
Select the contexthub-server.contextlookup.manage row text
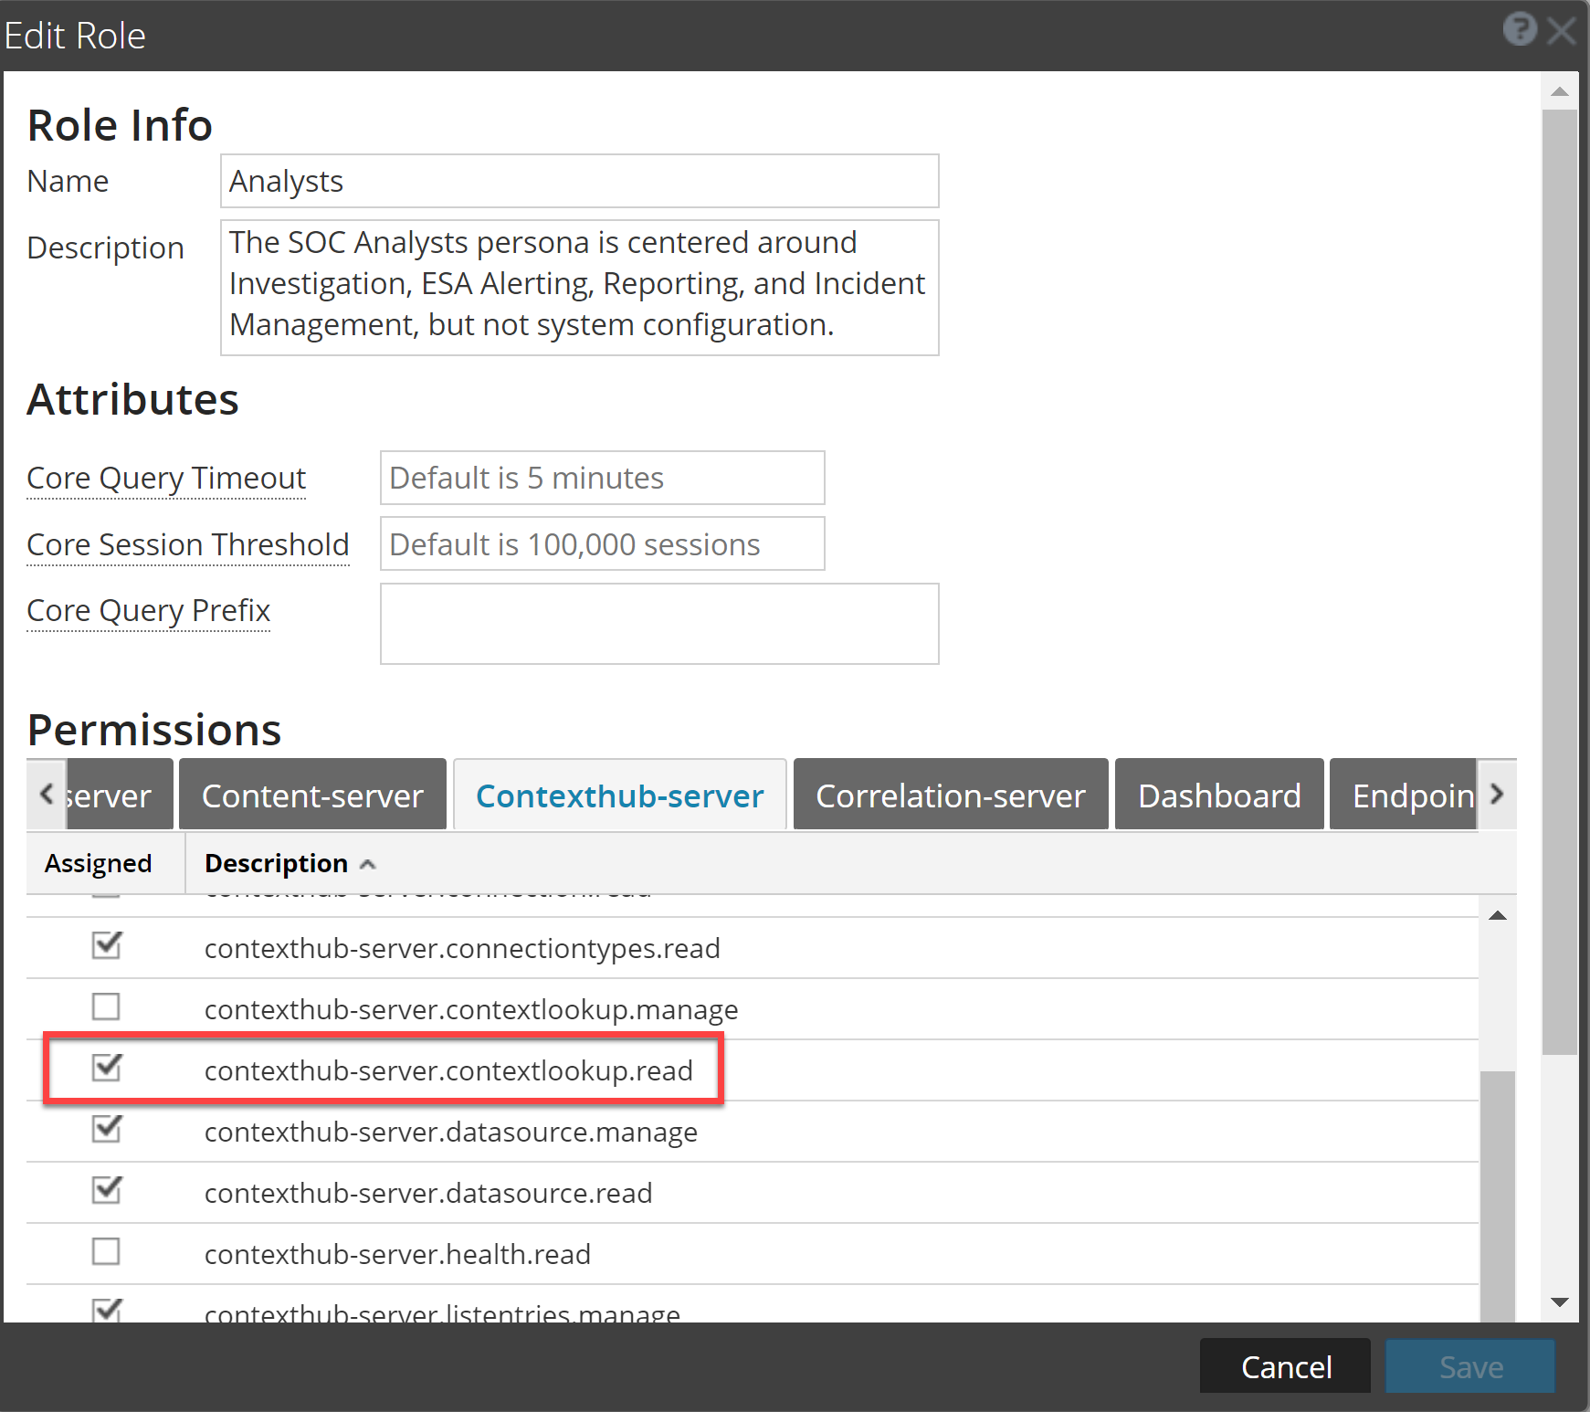point(471,1009)
